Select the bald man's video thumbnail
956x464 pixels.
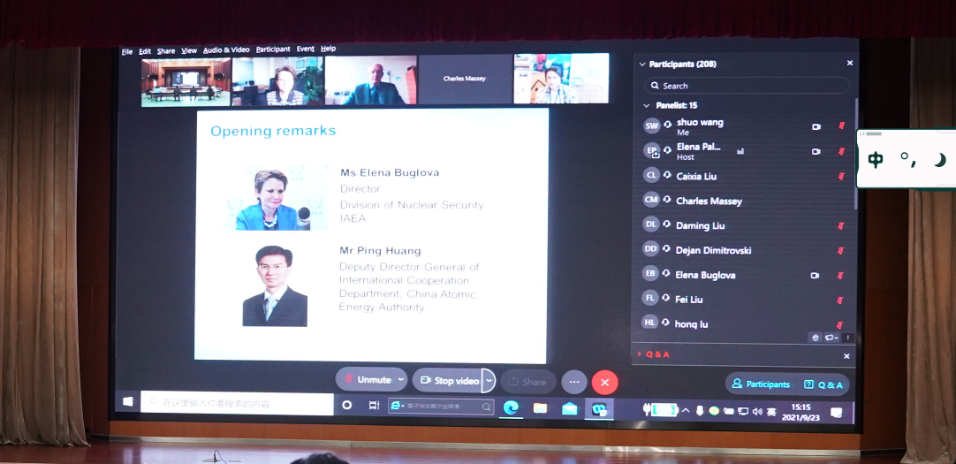tap(371, 80)
